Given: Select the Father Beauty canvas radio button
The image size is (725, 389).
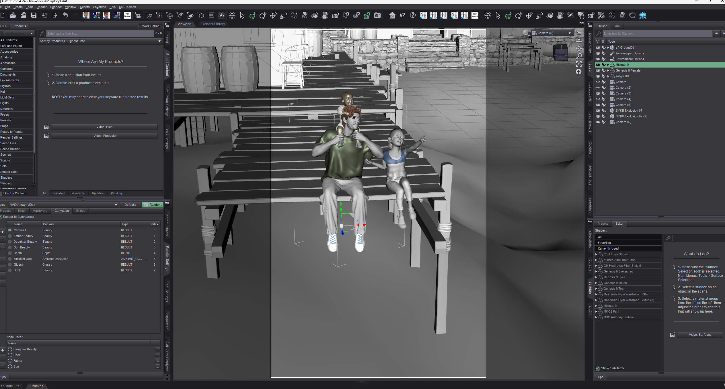Looking at the screenshot, I should point(10,236).
